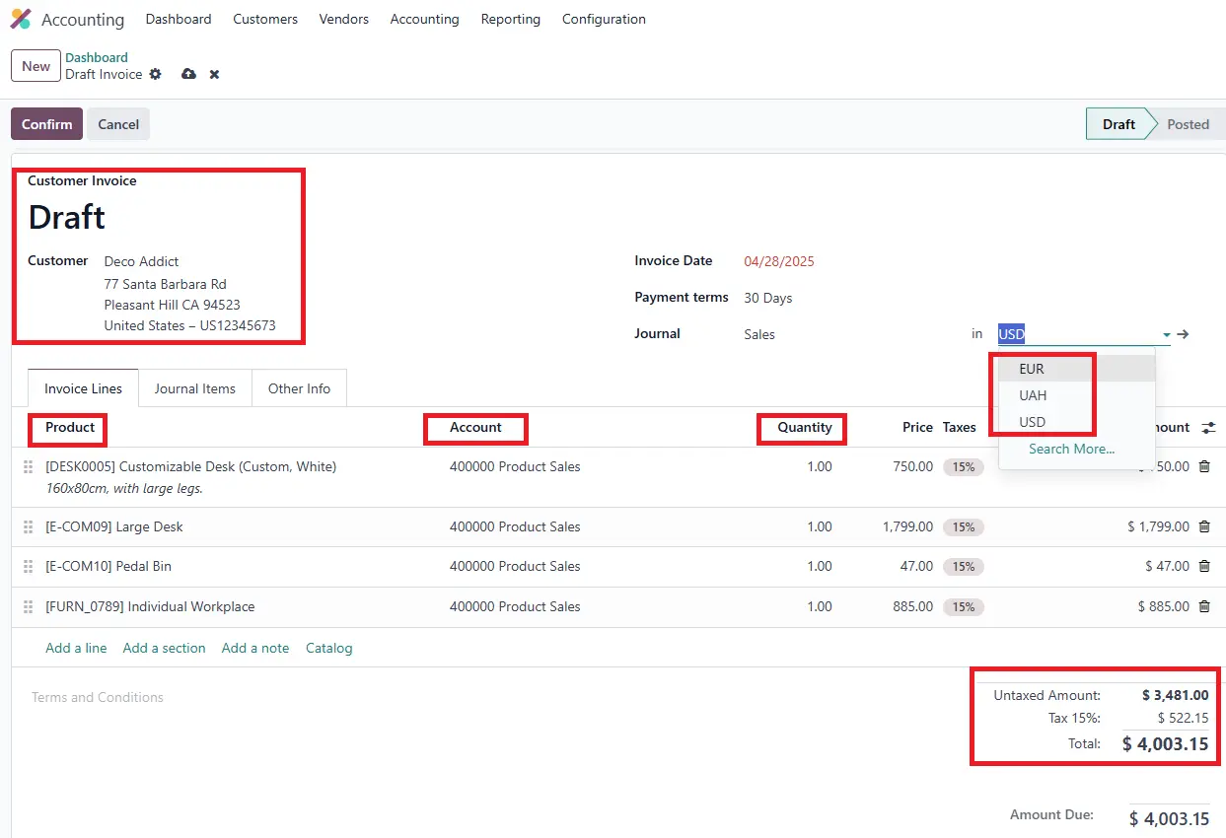Viewport: 1226px width, 838px height.
Task: Click the Invoice Date value 04/28/2025
Action: [x=779, y=261]
